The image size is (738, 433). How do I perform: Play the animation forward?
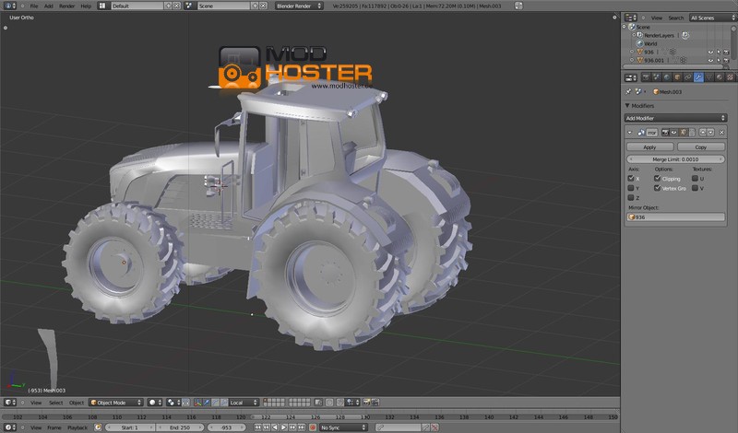pos(284,427)
